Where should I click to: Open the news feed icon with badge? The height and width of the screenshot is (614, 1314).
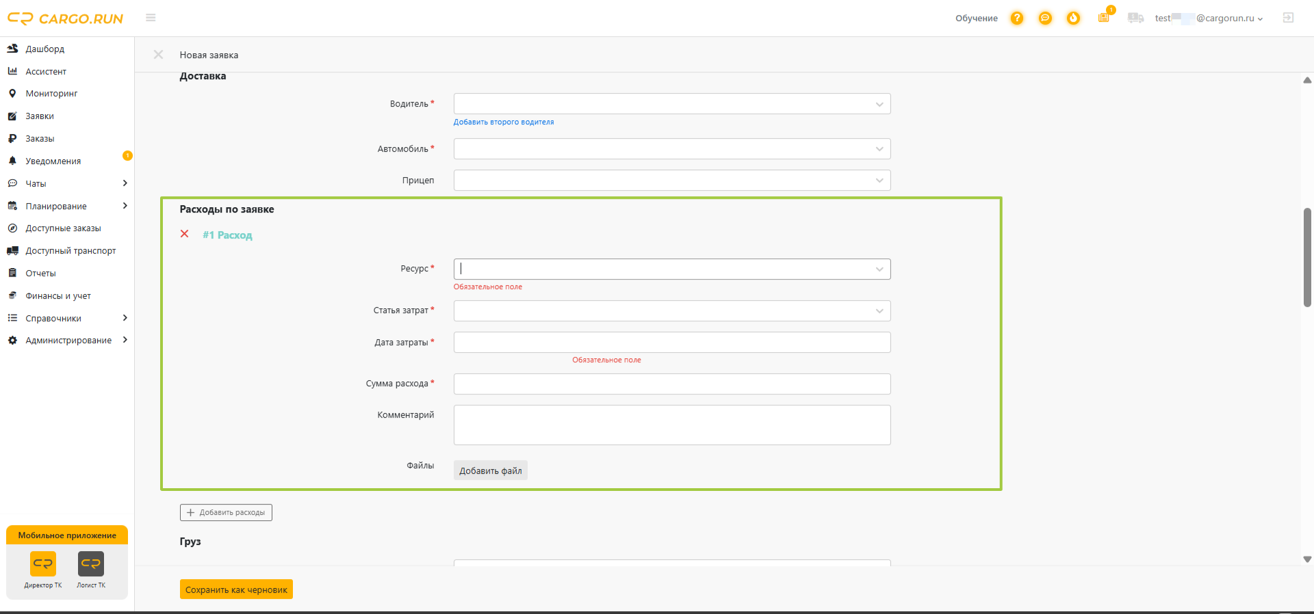(1105, 16)
